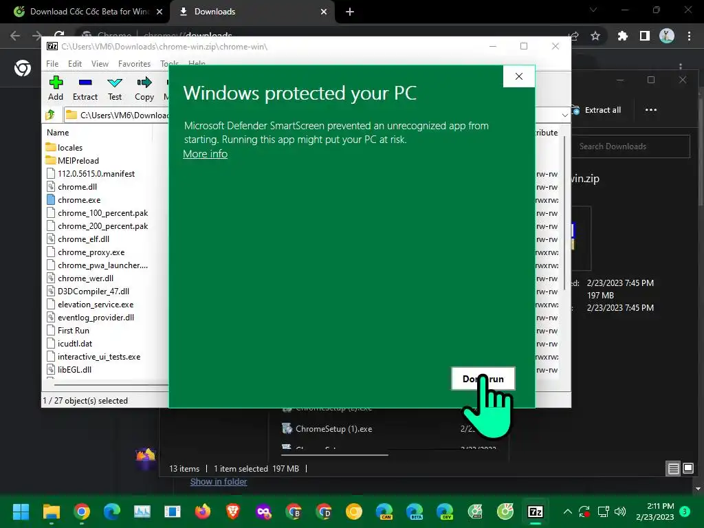Open Chrome's three-dot menu
Screen dimensions: 704x528
click(689, 36)
